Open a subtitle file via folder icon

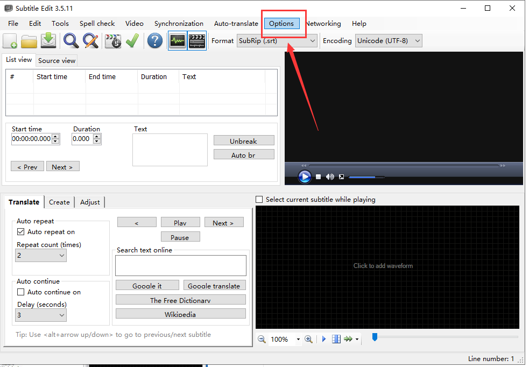point(29,41)
